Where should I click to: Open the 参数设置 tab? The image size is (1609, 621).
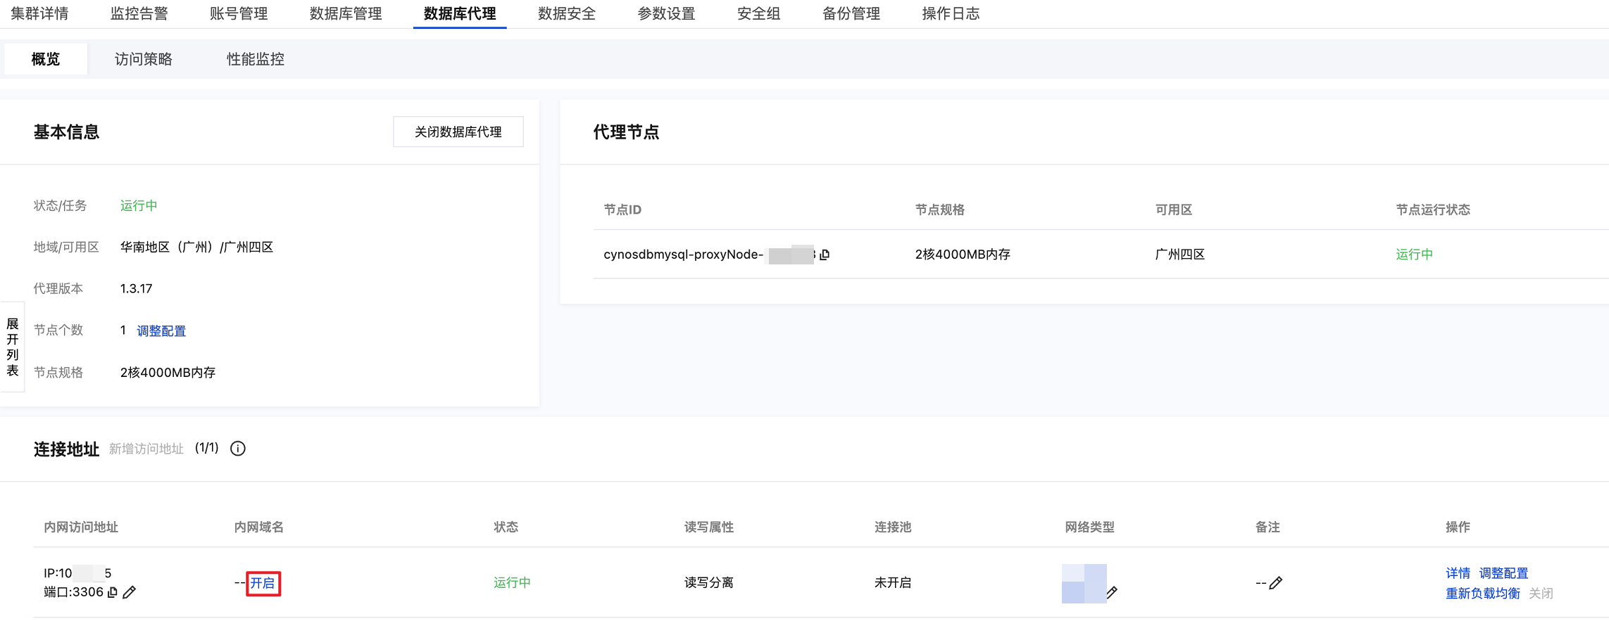tap(666, 13)
